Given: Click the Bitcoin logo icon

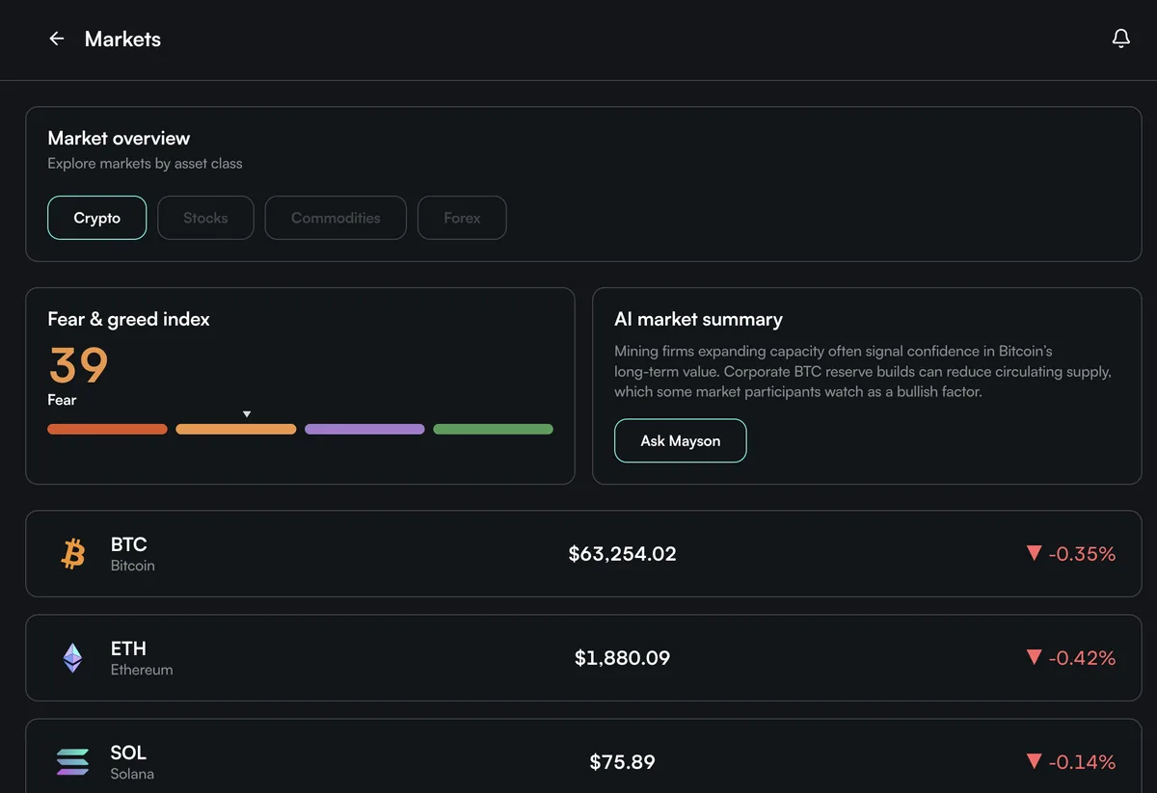Looking at the screenshot, I should pyautogui.click(x=73, y=554).
